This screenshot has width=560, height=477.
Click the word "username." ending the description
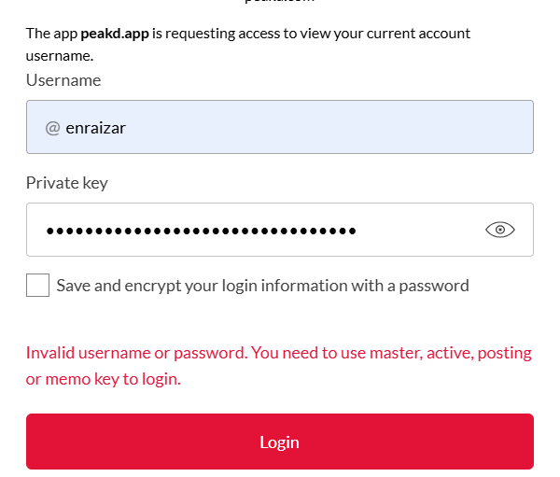click(x=60, y=56)
